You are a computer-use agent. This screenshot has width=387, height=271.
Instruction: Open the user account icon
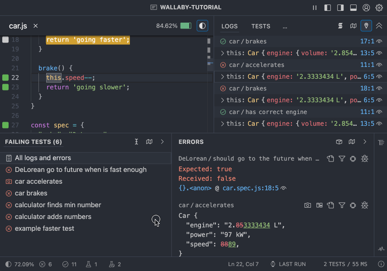coord(366,8)
